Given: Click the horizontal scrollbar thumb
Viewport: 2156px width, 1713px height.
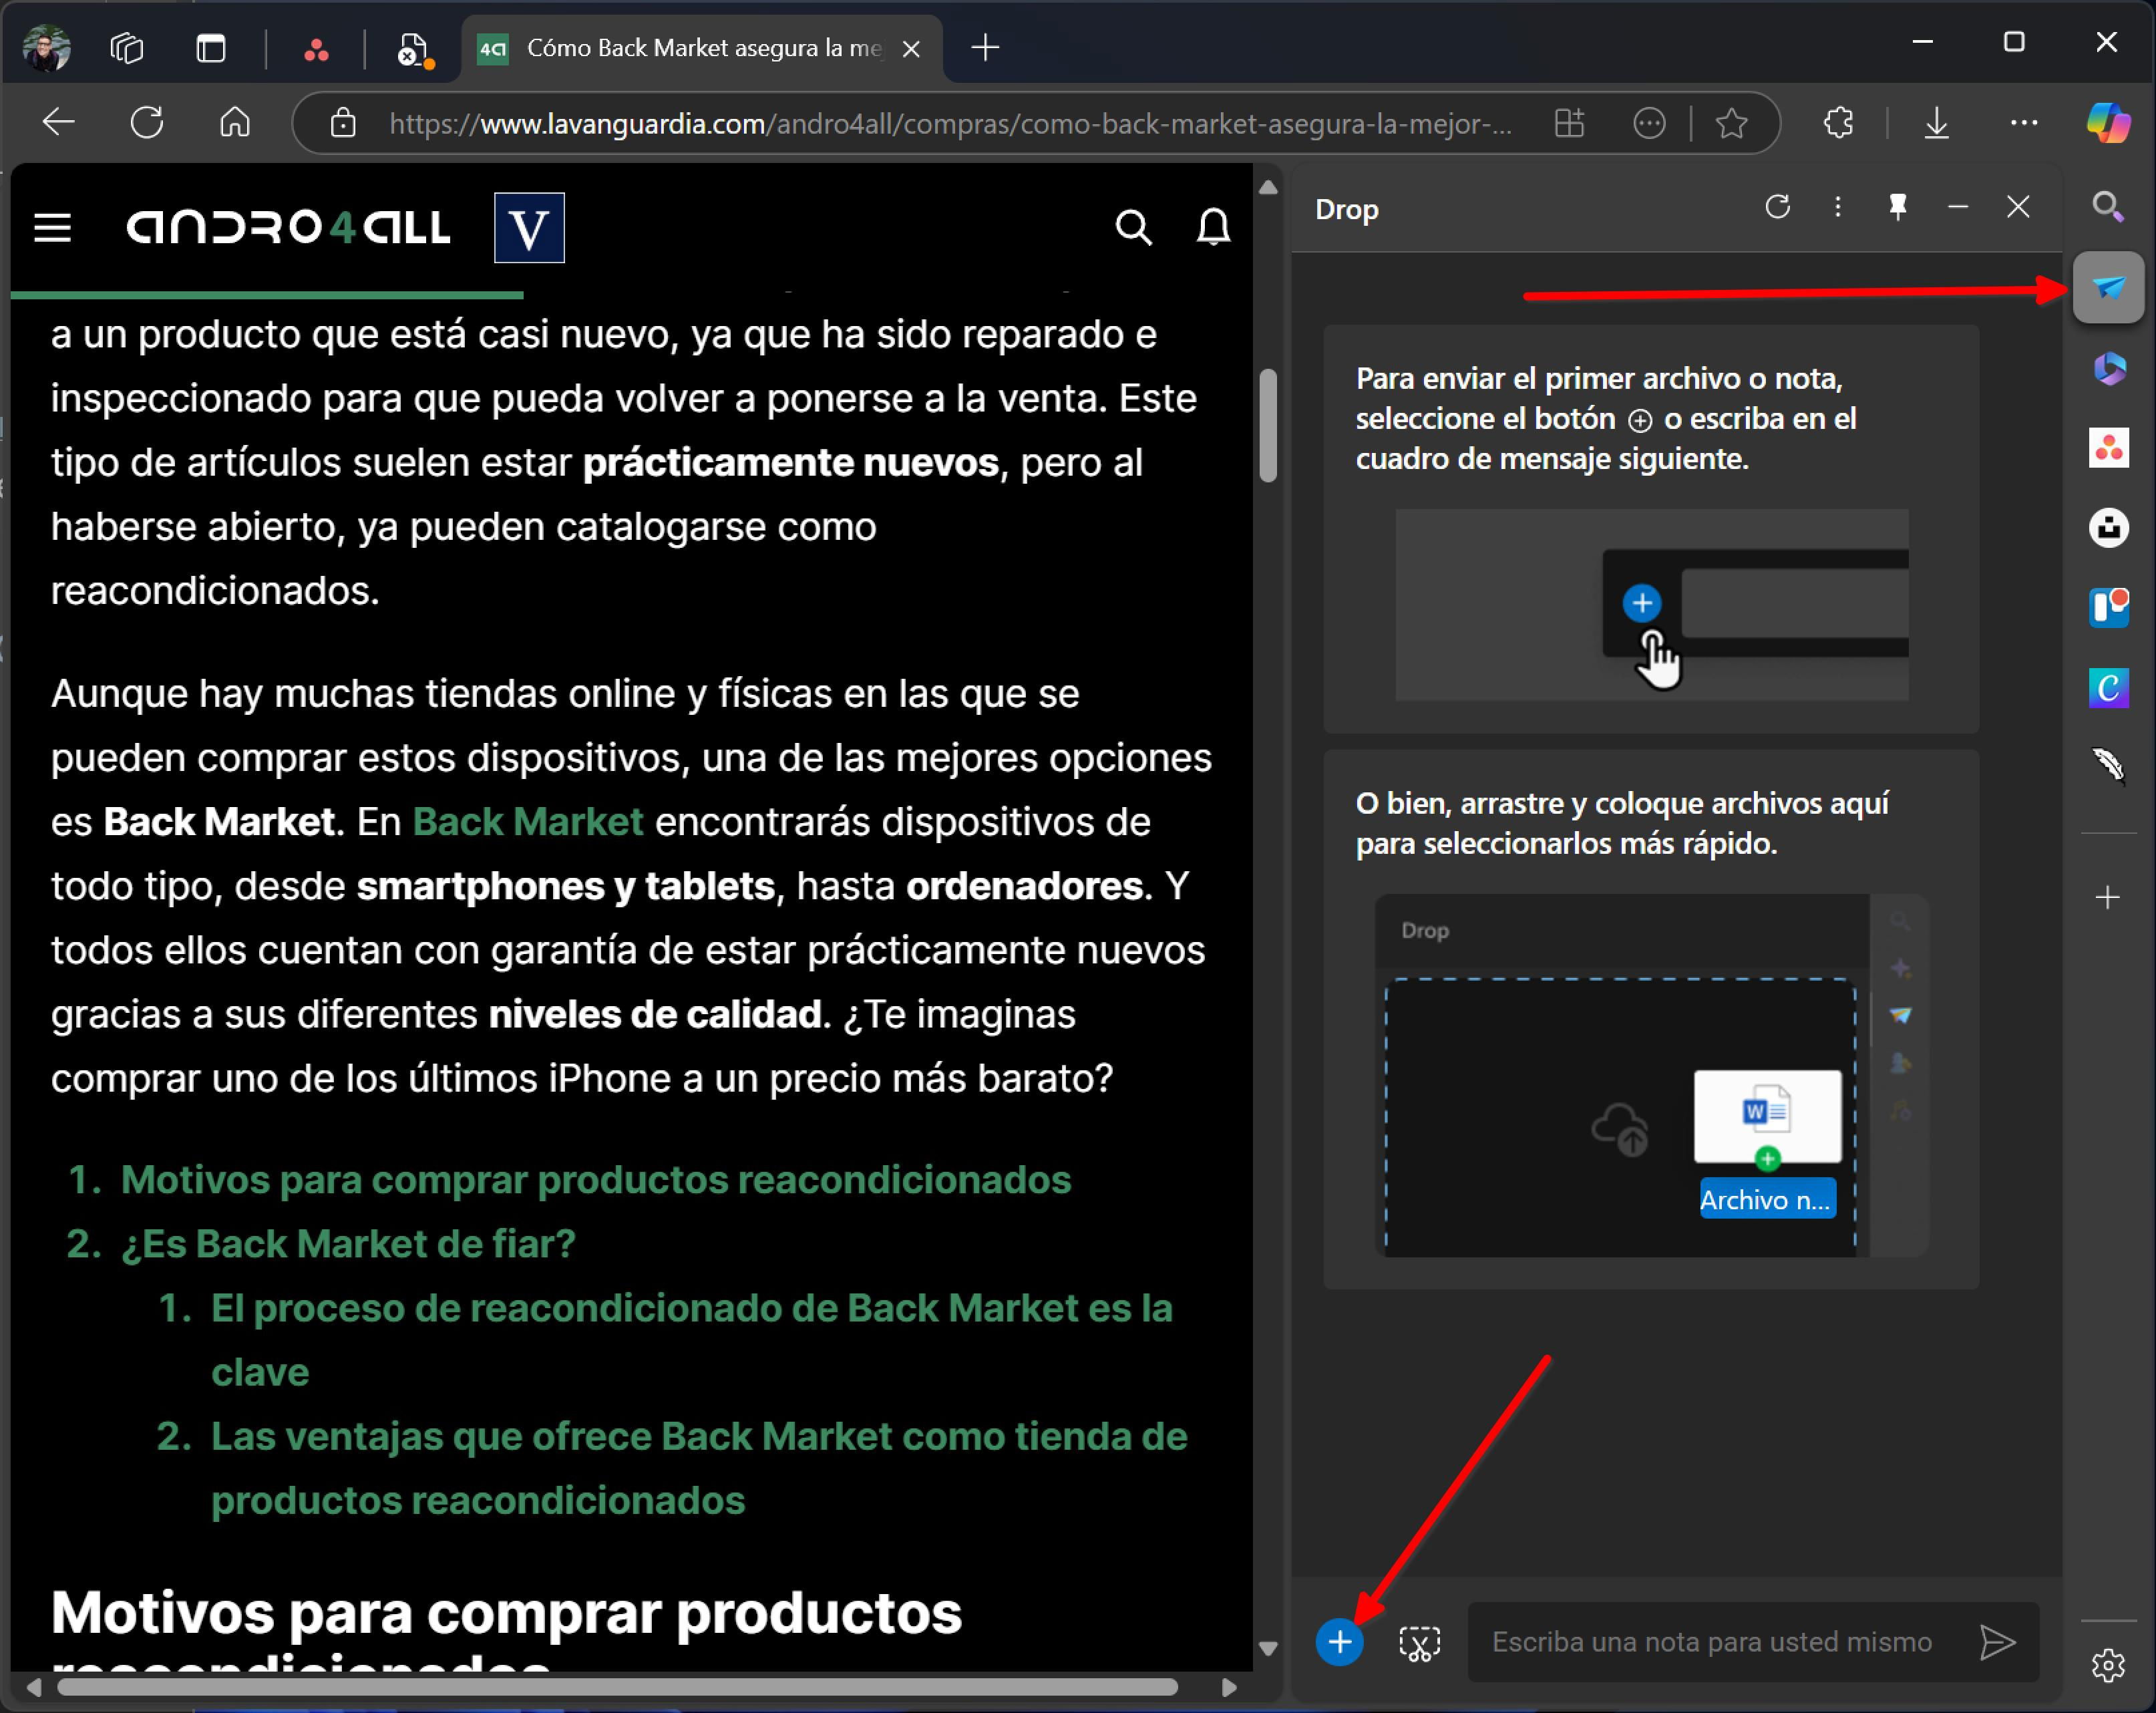Looking at the screenshot, I should (x=617, y=1687).
